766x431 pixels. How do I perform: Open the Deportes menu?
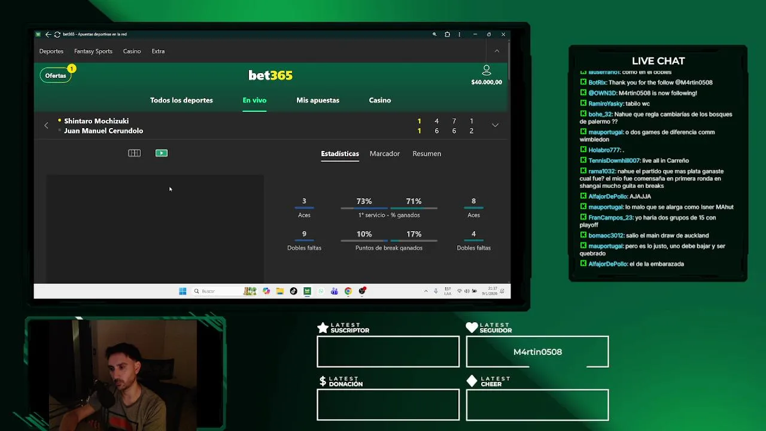(51, 51)
